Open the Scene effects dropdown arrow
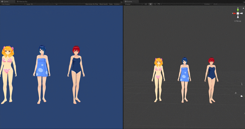This screenshot has height=129, width=245. click(x=161, y=4)
